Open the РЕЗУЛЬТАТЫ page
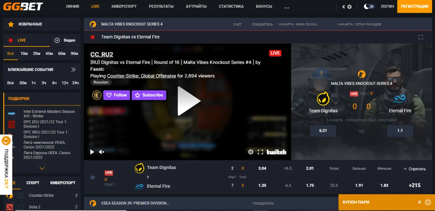435x211 pixels. click(161, 6)
